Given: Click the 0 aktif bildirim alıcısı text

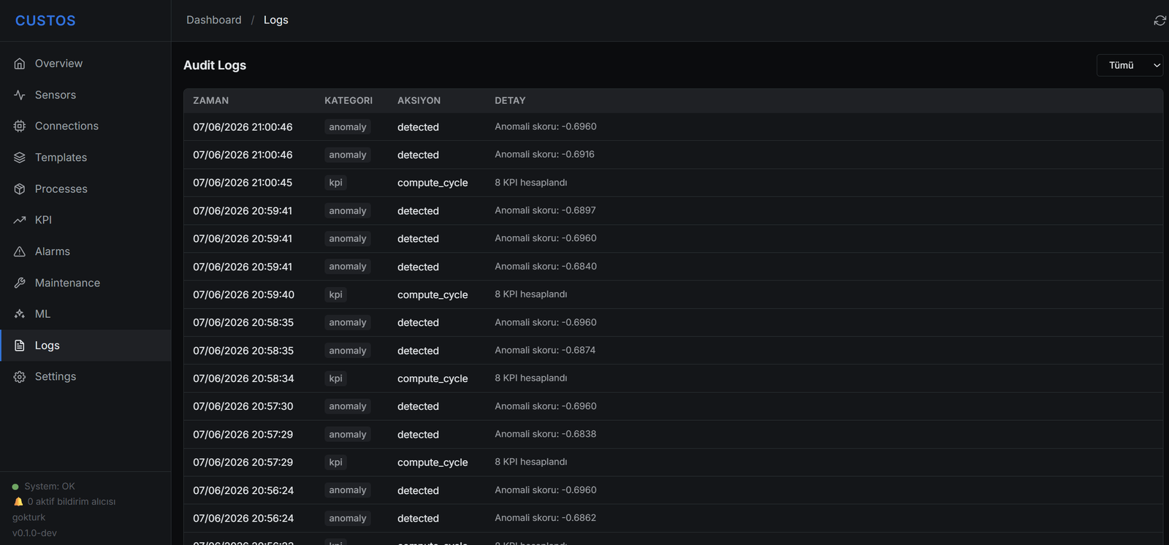Looking at the screenshot, I should point(72,502).
